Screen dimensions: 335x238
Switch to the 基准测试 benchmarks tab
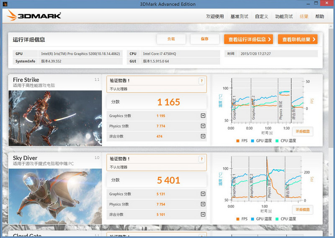pyautogui.click(x=239, y=16)
